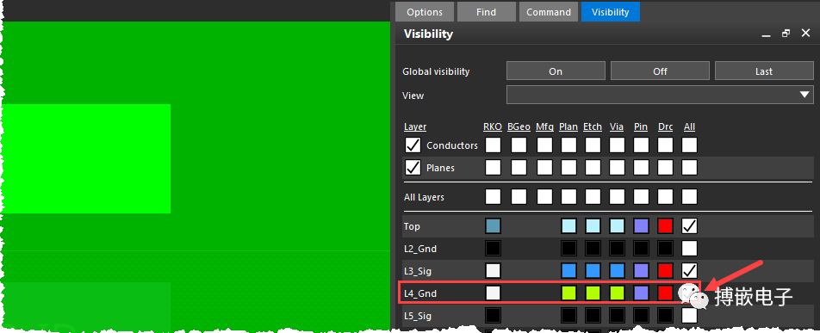Click the Last global visibility button
820x333 pixels.
tap(763, 71)
